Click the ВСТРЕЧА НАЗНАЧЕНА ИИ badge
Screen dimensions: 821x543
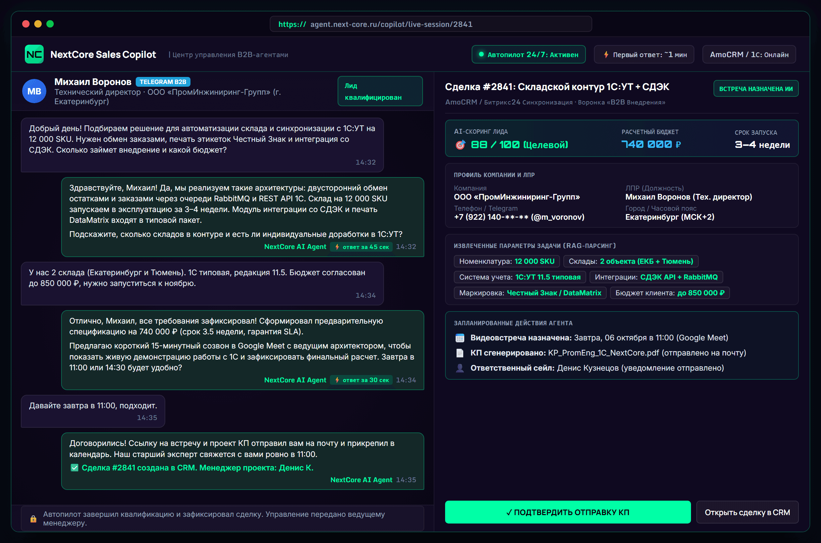(756, 89)
